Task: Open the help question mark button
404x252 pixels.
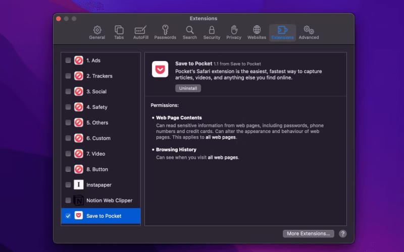Action: [x=343, y=233]
